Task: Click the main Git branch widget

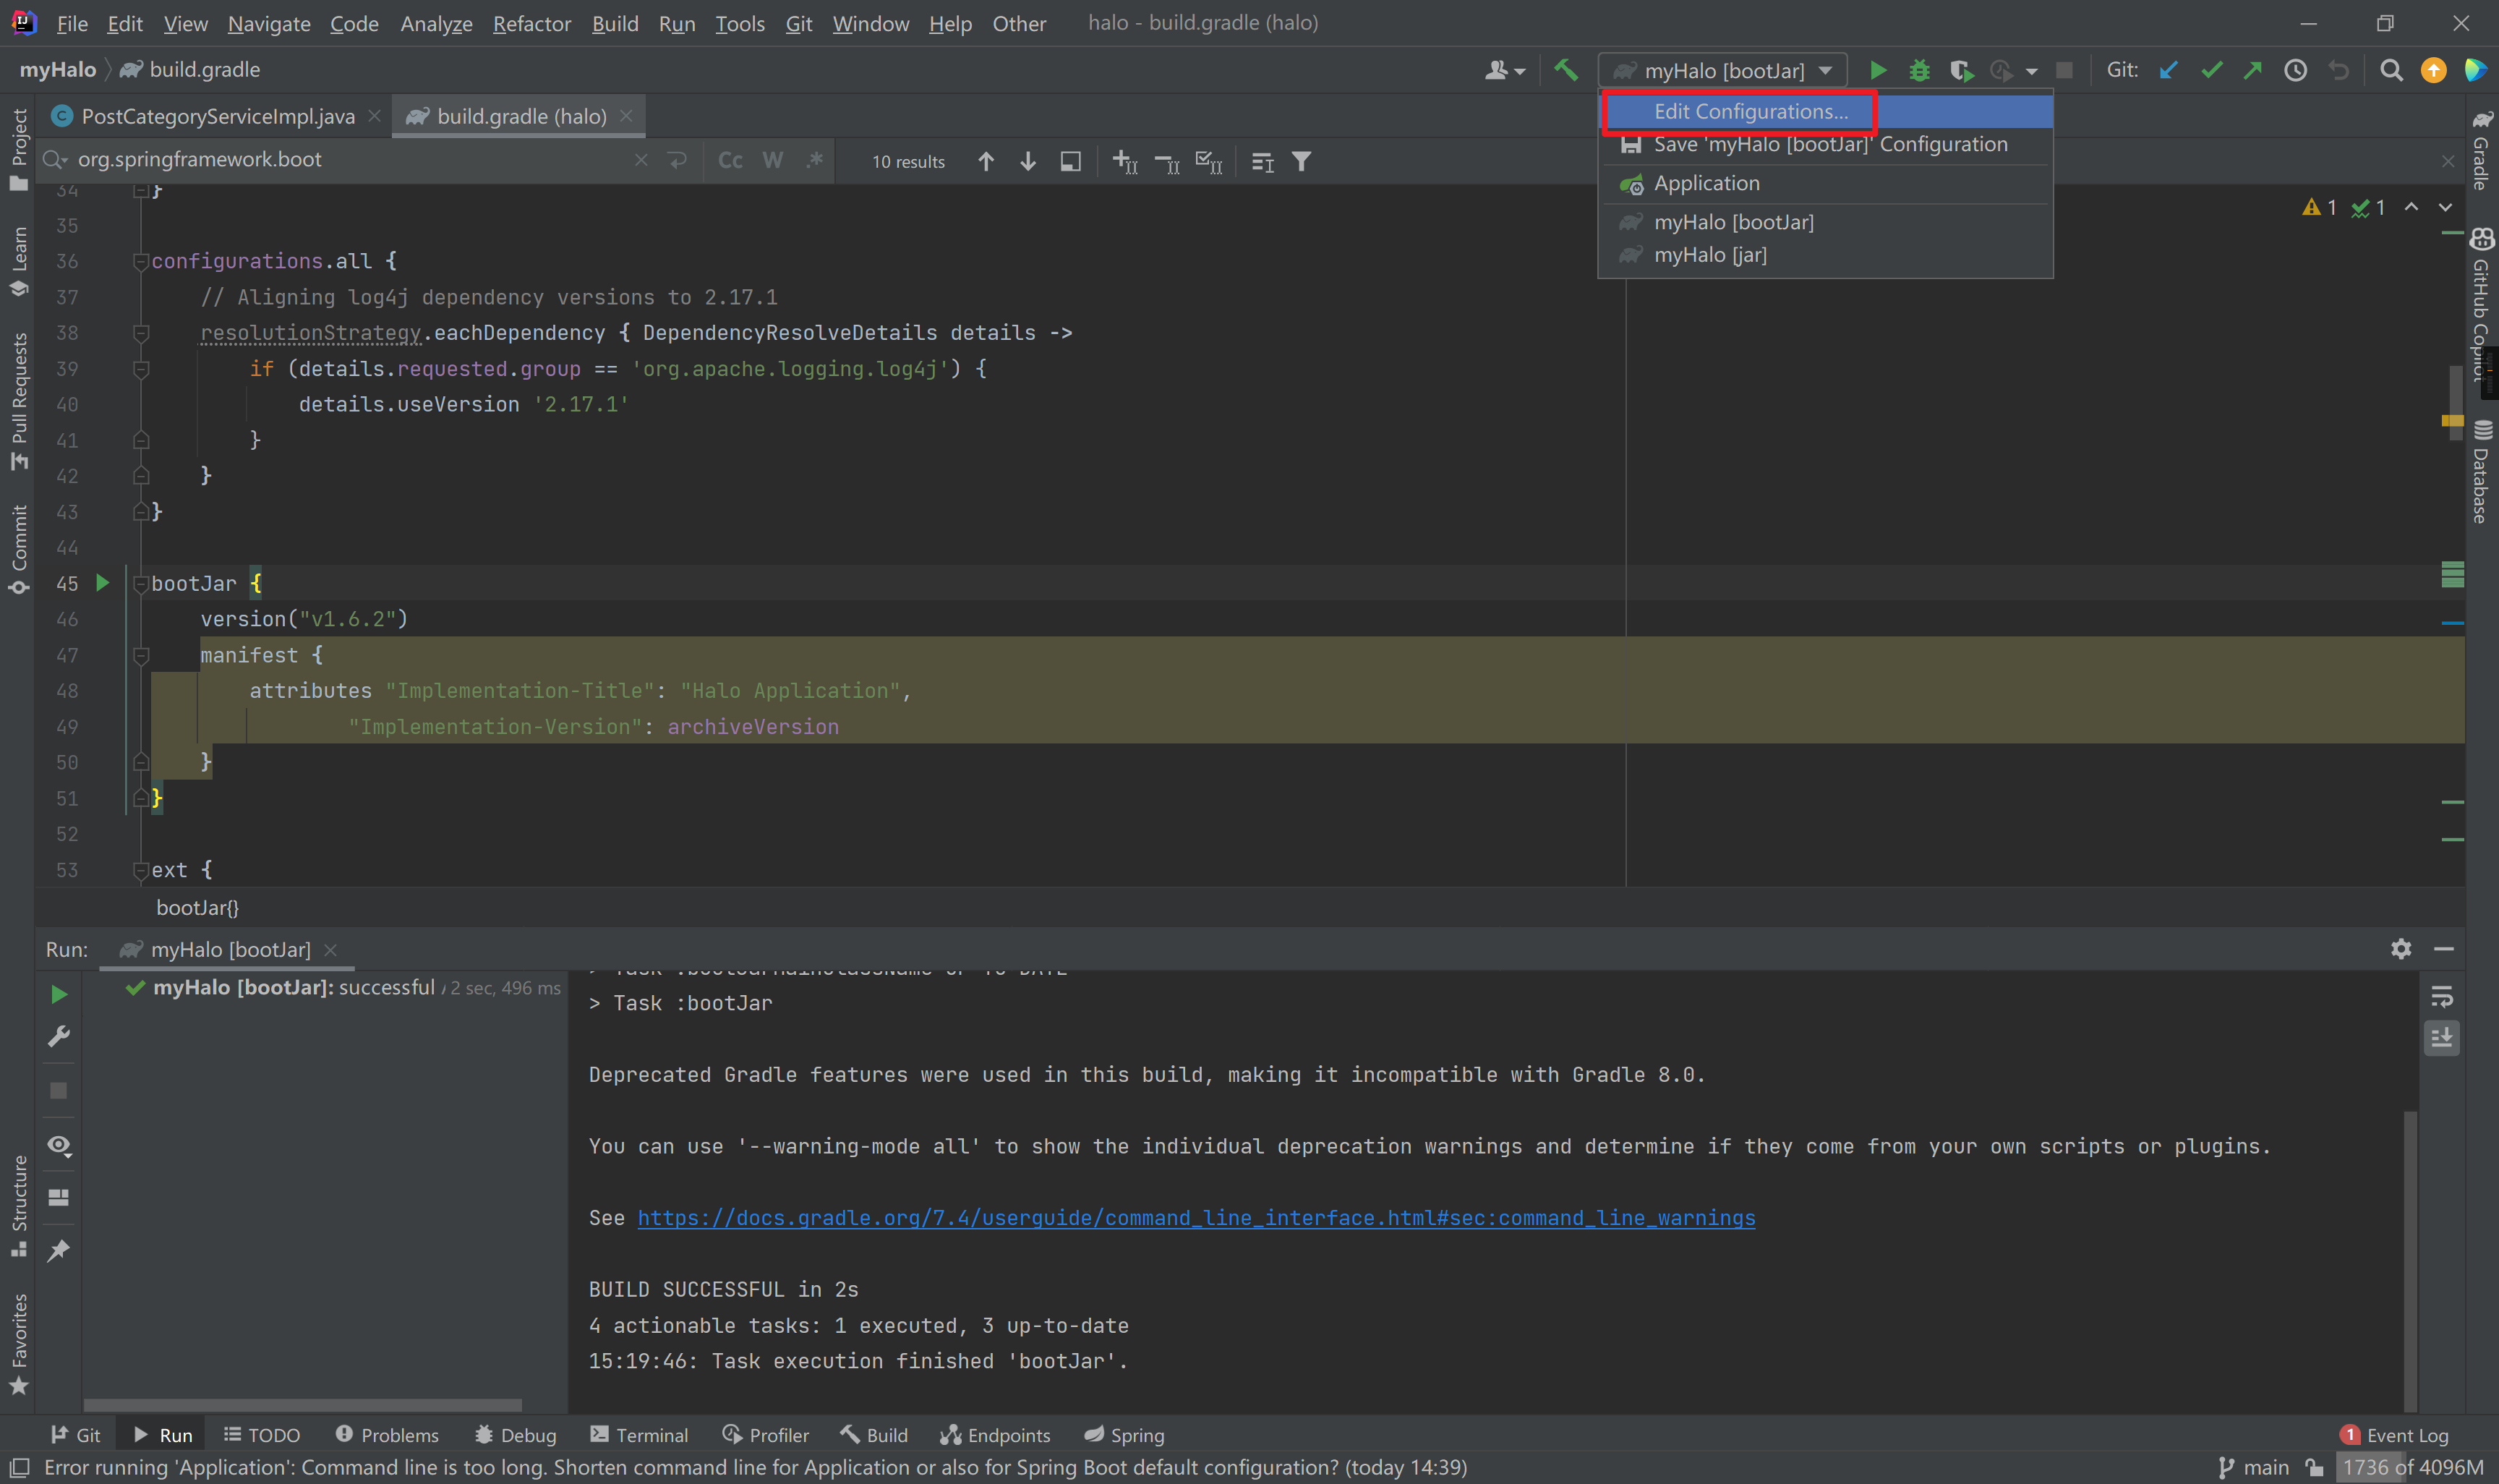Action: tap(2253, 1467)
